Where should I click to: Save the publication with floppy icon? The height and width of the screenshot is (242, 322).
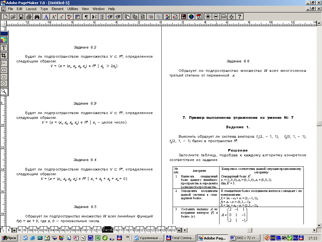pos(21,17)
